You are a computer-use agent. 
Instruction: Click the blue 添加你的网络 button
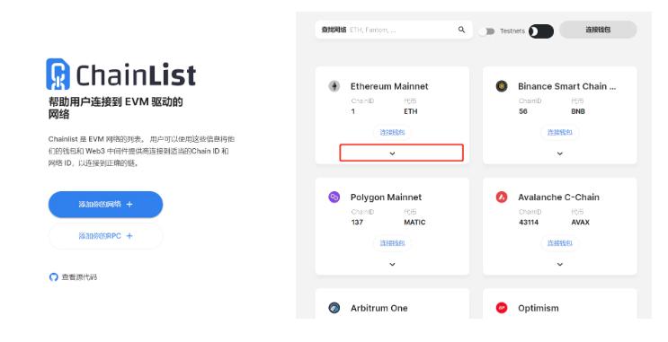coord(105,204)
